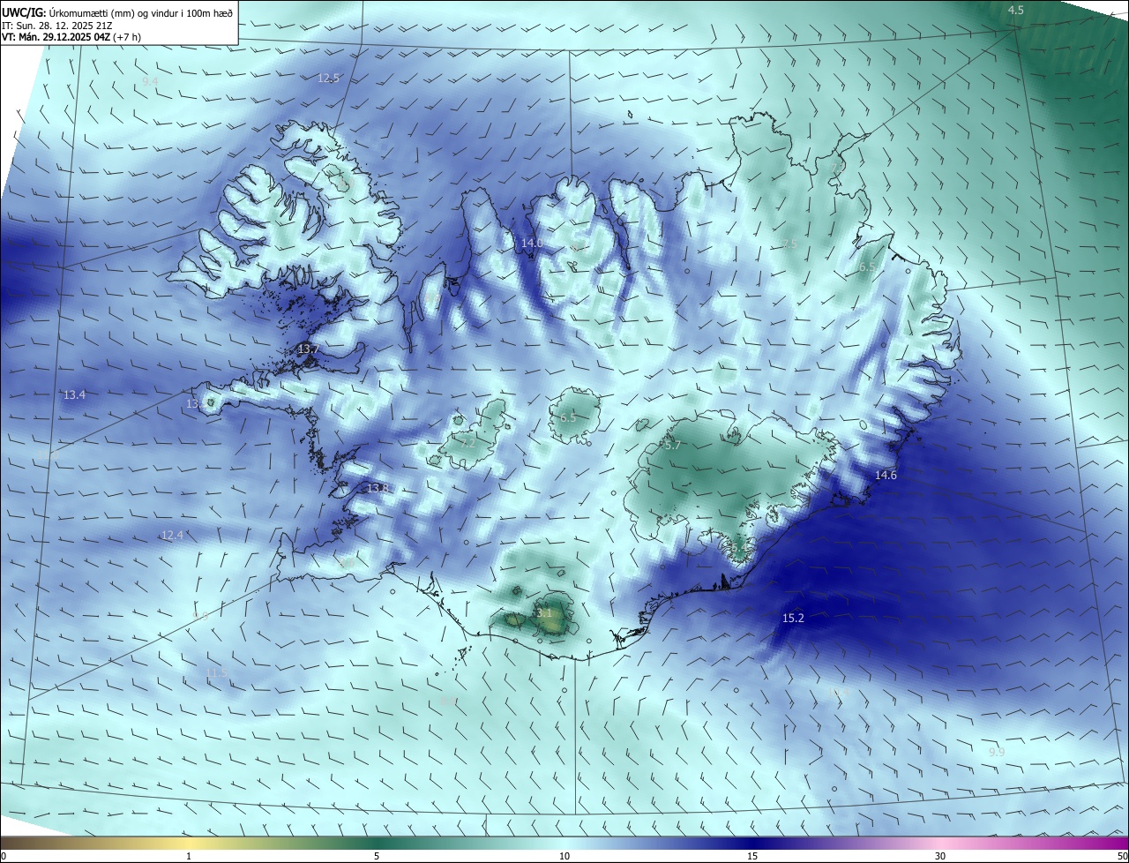Image resolution: width=1129 pixels, height=863 pixels.
Task: Click the 13.8 value near Reykjavík area
Action: (378, 488)
